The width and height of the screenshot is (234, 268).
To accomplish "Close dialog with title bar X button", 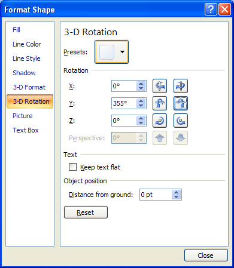I will 224,10.
